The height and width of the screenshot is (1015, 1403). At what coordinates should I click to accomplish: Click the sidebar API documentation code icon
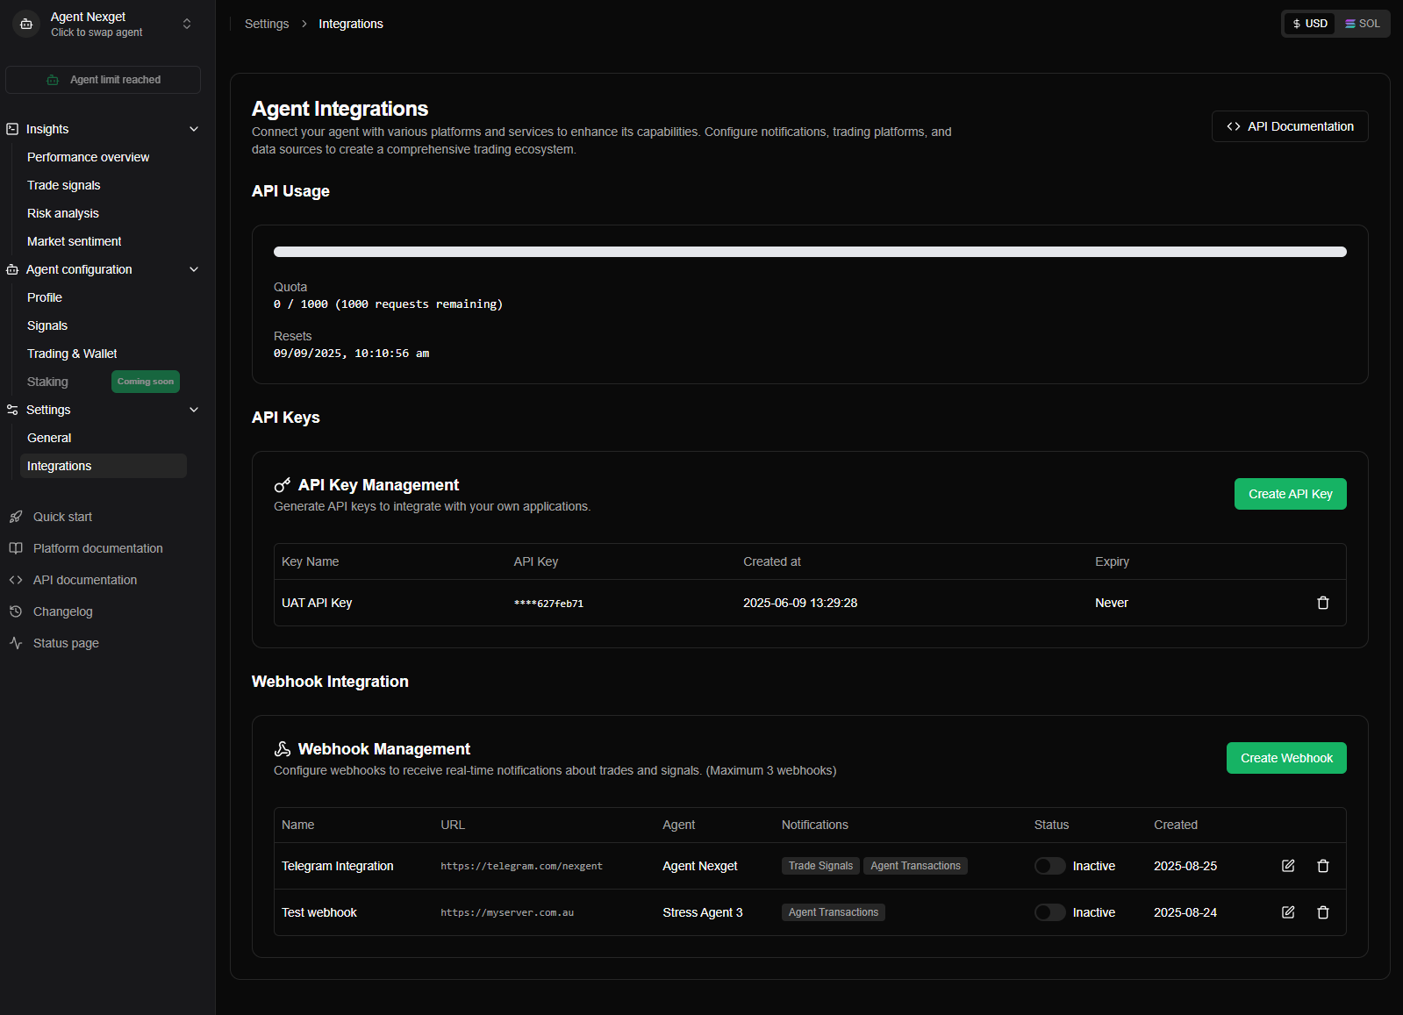[x=16, y=580]
